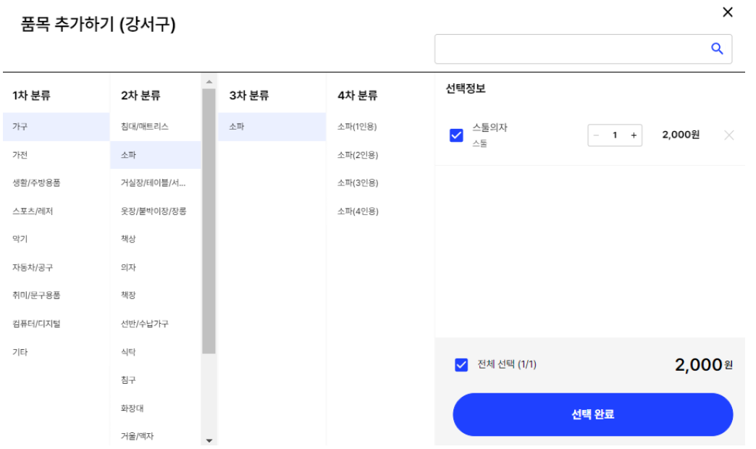Click the 2,000원 price of 스툴의자
The width and height of the screenshot is (756, 449).
(x=680, y=135)
